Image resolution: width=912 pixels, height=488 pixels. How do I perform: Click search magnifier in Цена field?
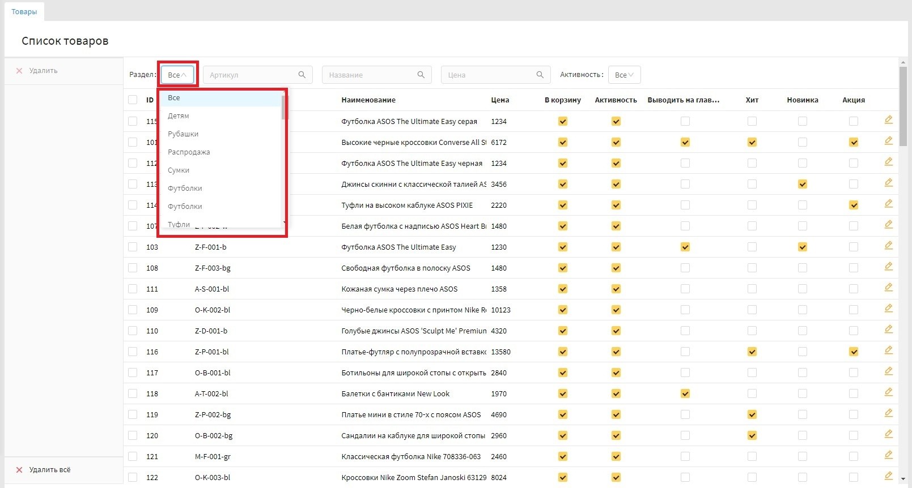pos(540,75)
